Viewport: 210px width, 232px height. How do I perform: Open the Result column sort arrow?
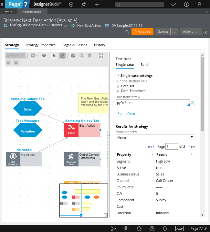[192, 154]
